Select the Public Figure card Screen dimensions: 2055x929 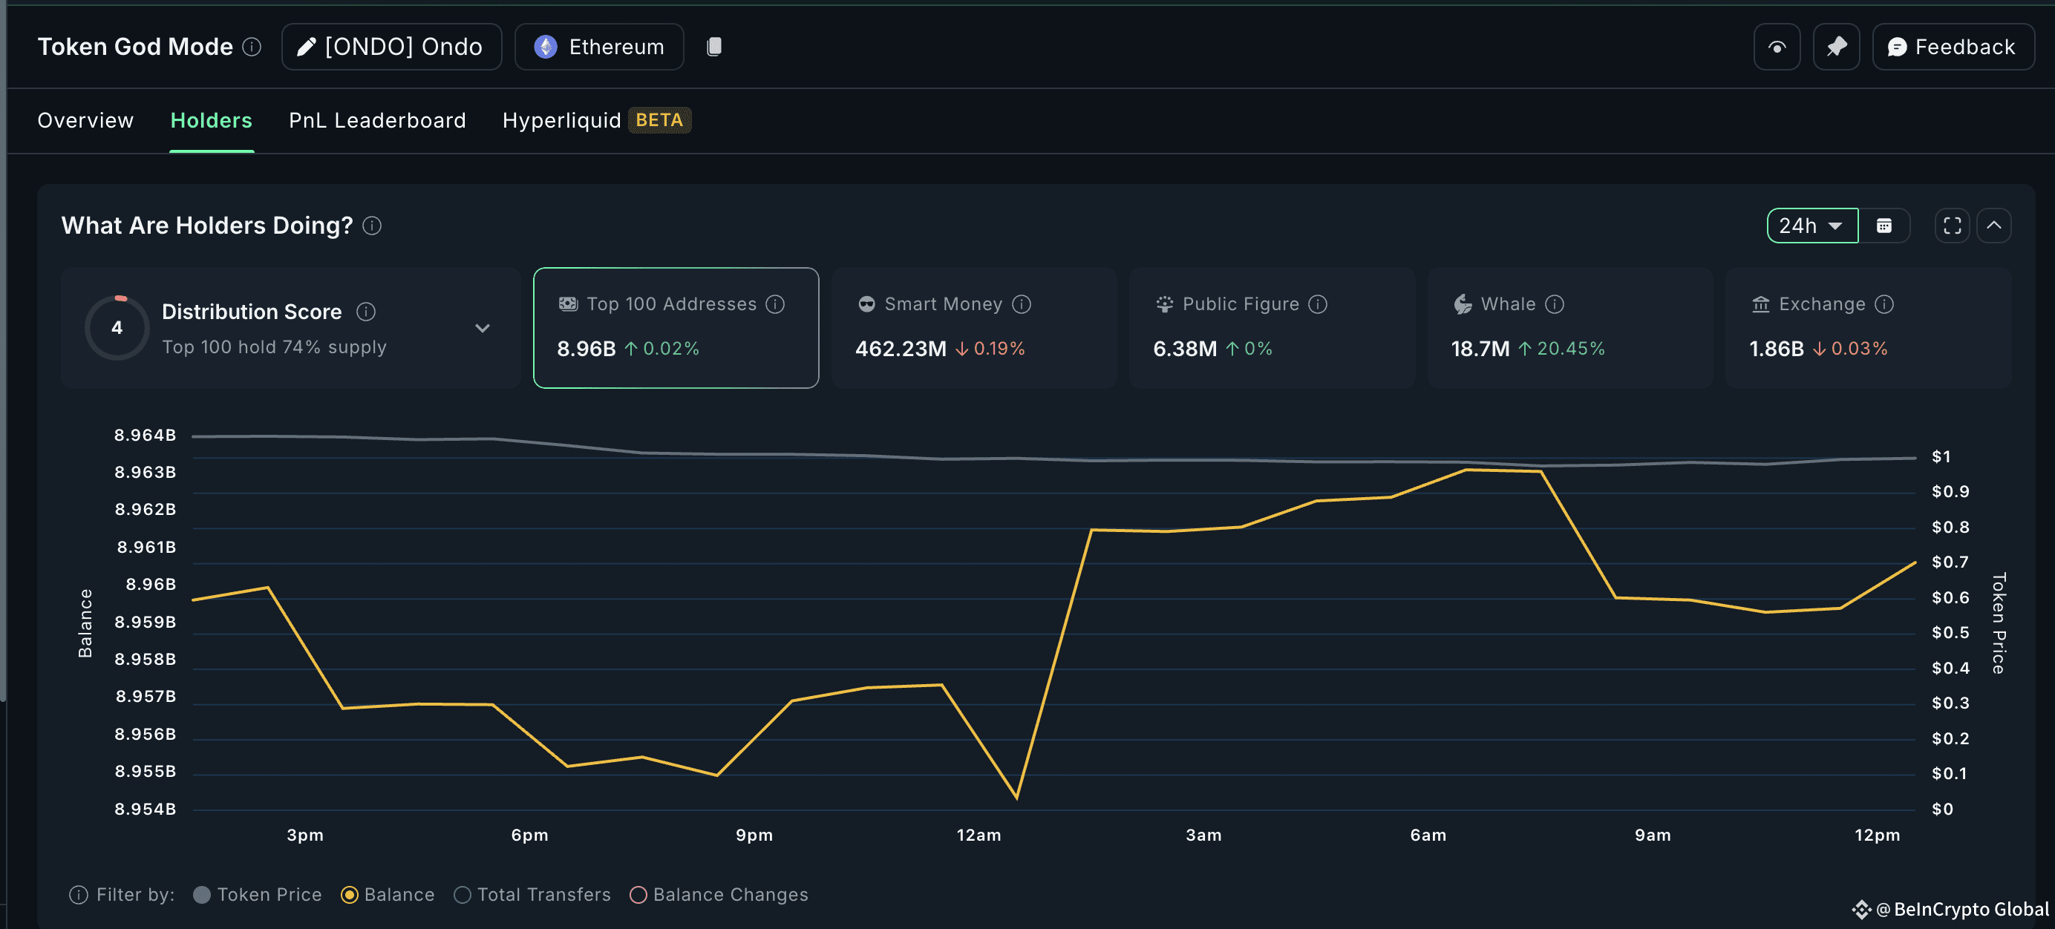click(x=1272, y=328)
